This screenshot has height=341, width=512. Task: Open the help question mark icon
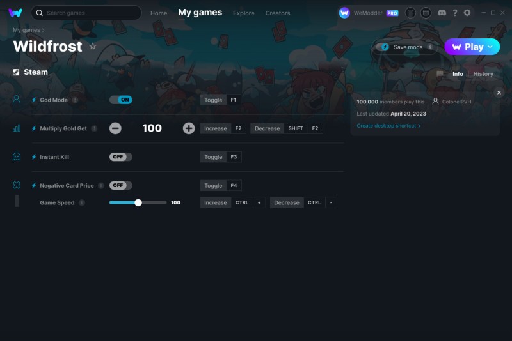pyautogui.click(x=455, y=13)
